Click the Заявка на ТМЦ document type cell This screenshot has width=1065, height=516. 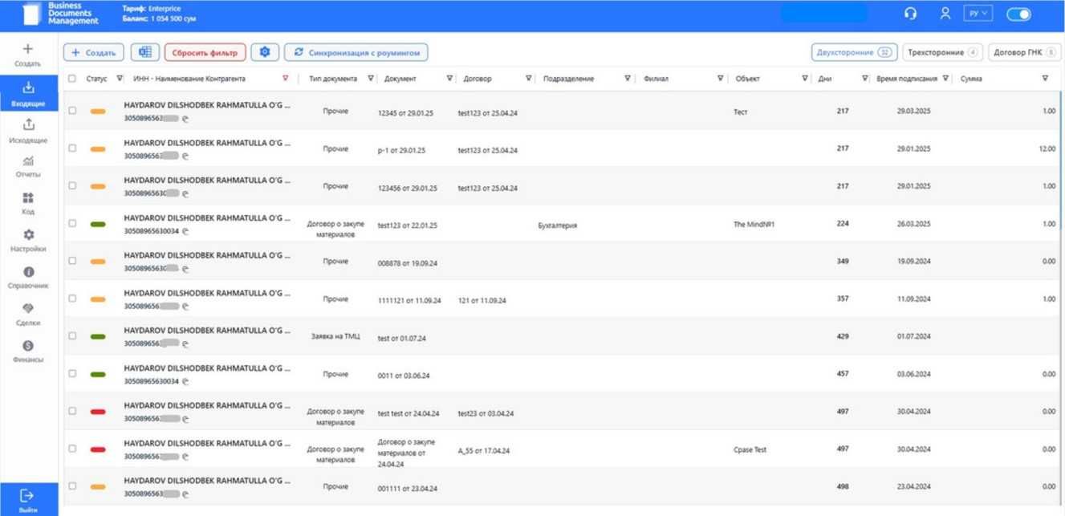[x=335, y=336]
